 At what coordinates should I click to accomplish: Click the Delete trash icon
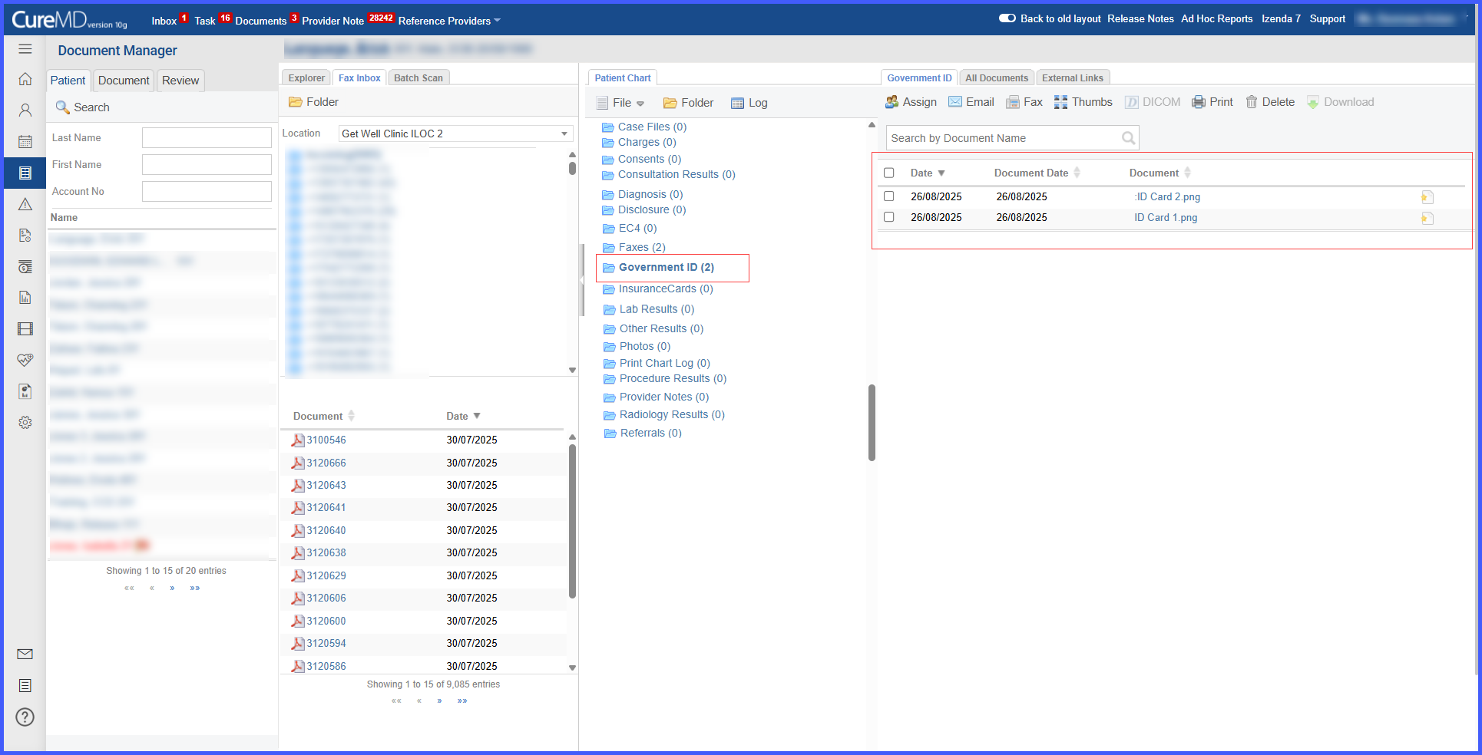[1252, 102]
